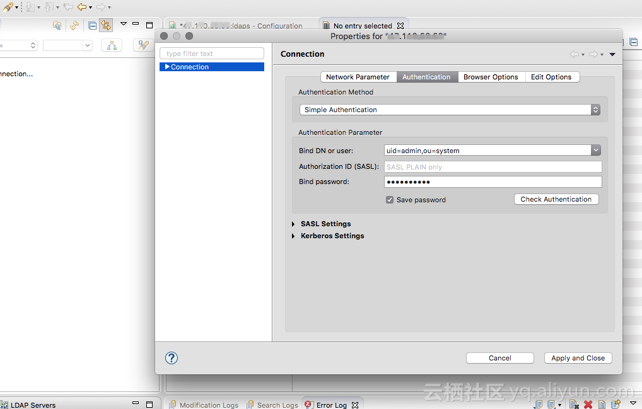This screenshot has width=642, height=409.
Task: Click the refresh arrows icon in browser panel
Action: pos(74,25)
